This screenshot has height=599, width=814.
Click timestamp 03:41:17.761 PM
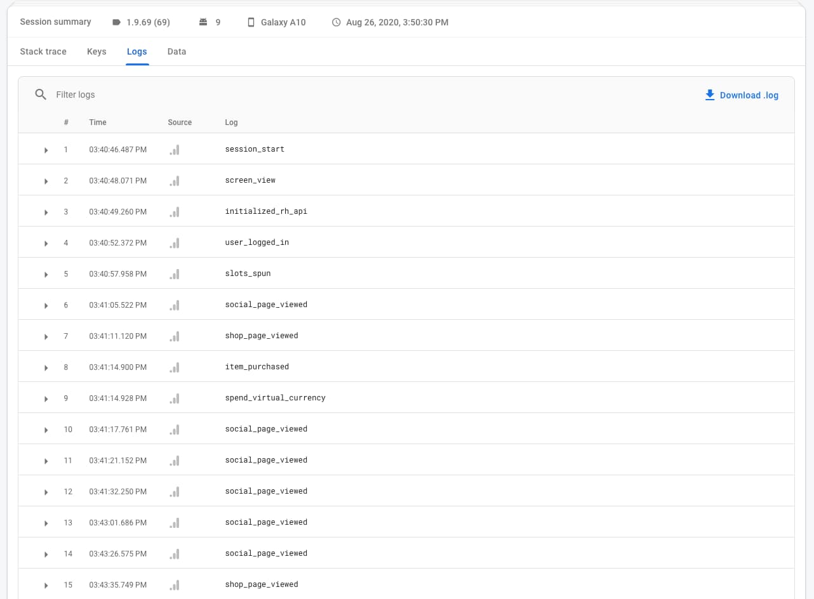[118, 430]
